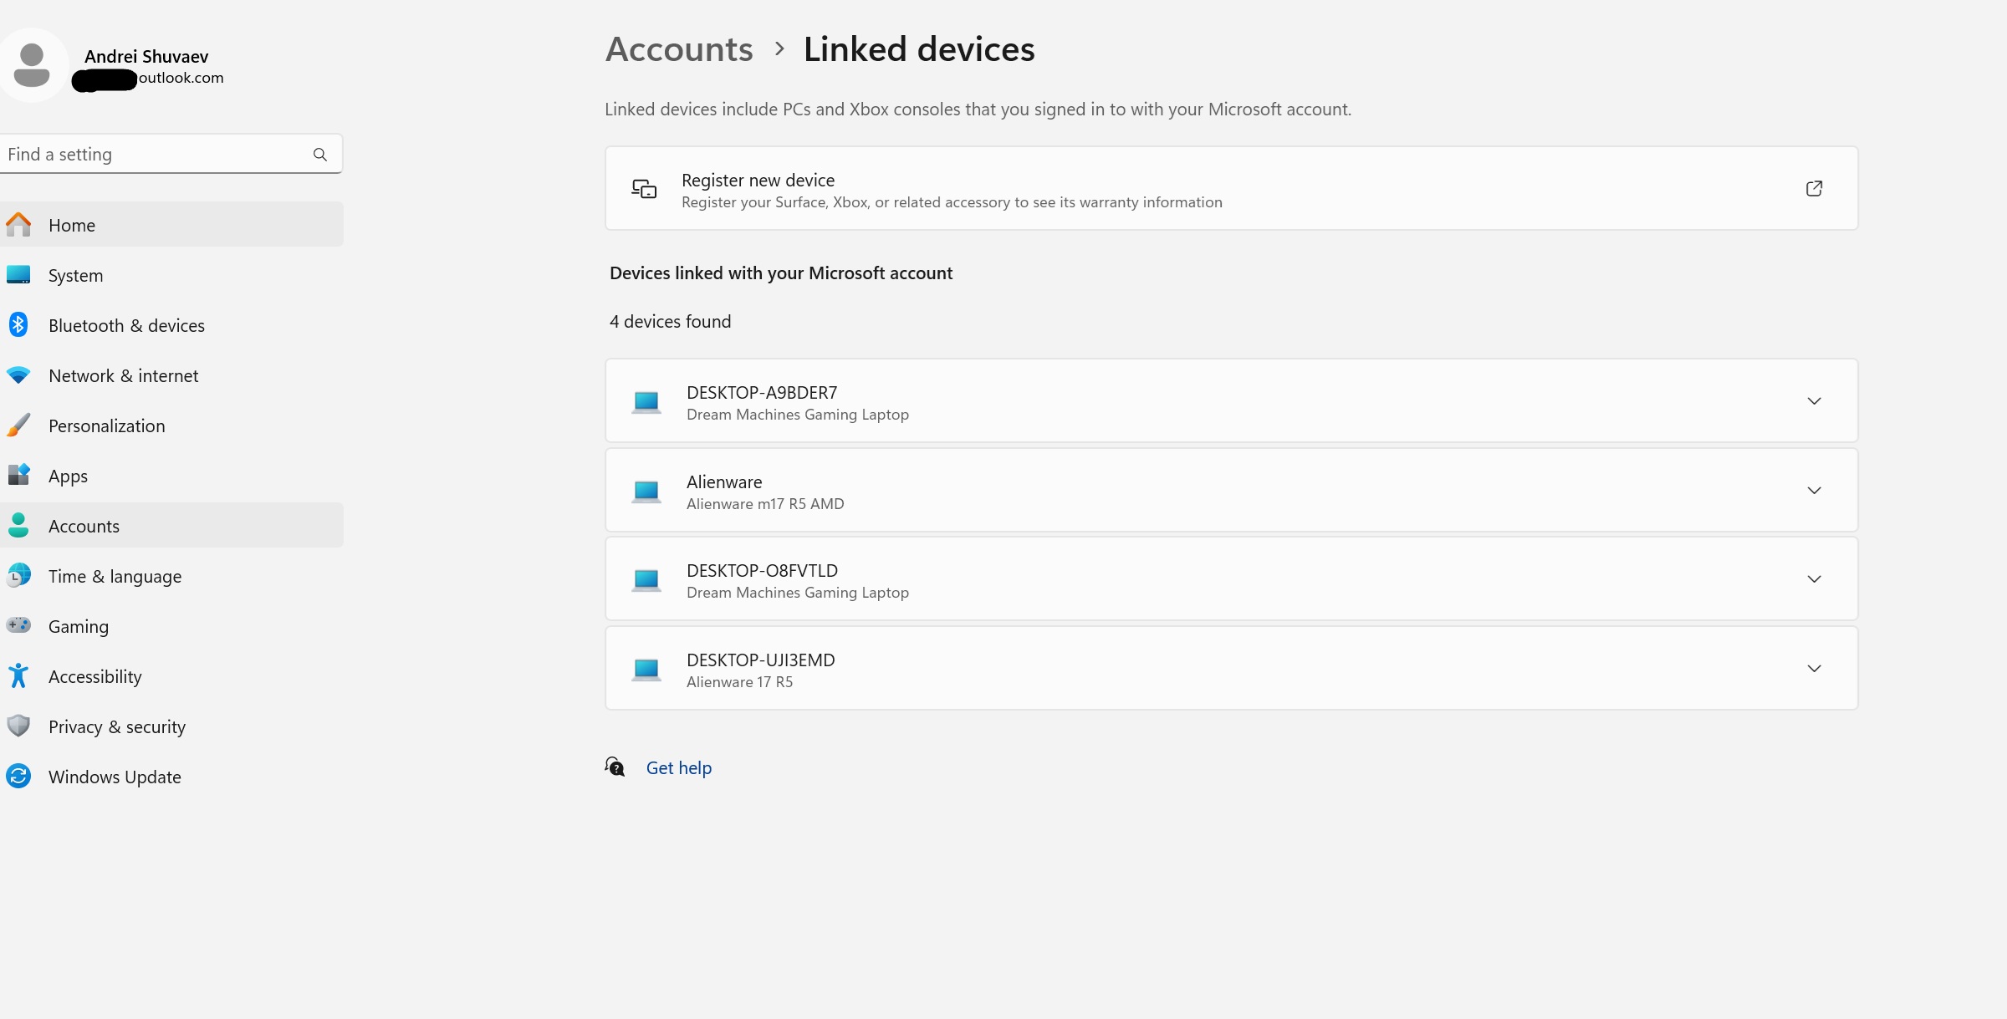
Task: Open the Gaming settings icon
Action: coord(18,626)
